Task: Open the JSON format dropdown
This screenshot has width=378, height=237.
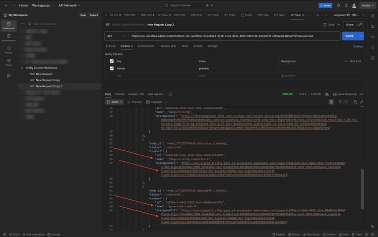Action: click(114, 102)
